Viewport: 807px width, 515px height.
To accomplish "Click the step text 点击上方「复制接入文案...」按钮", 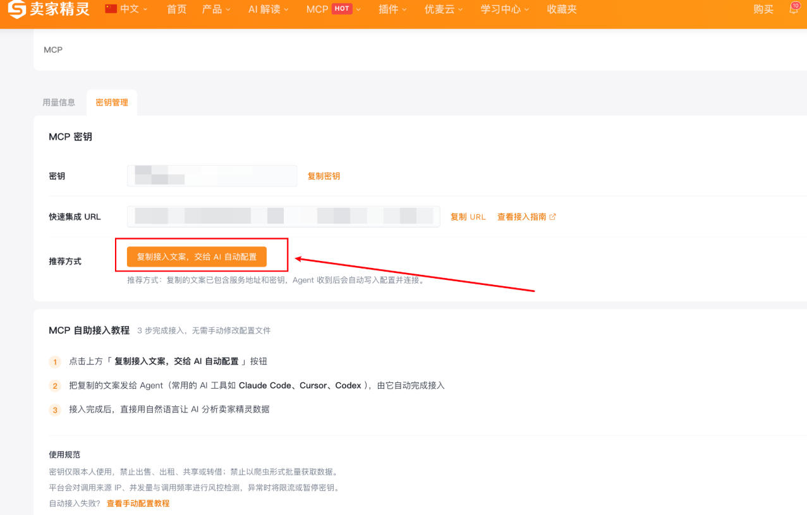I will pos(168,361).
